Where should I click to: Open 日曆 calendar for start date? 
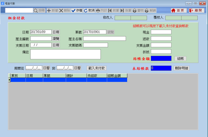point(46,68)
